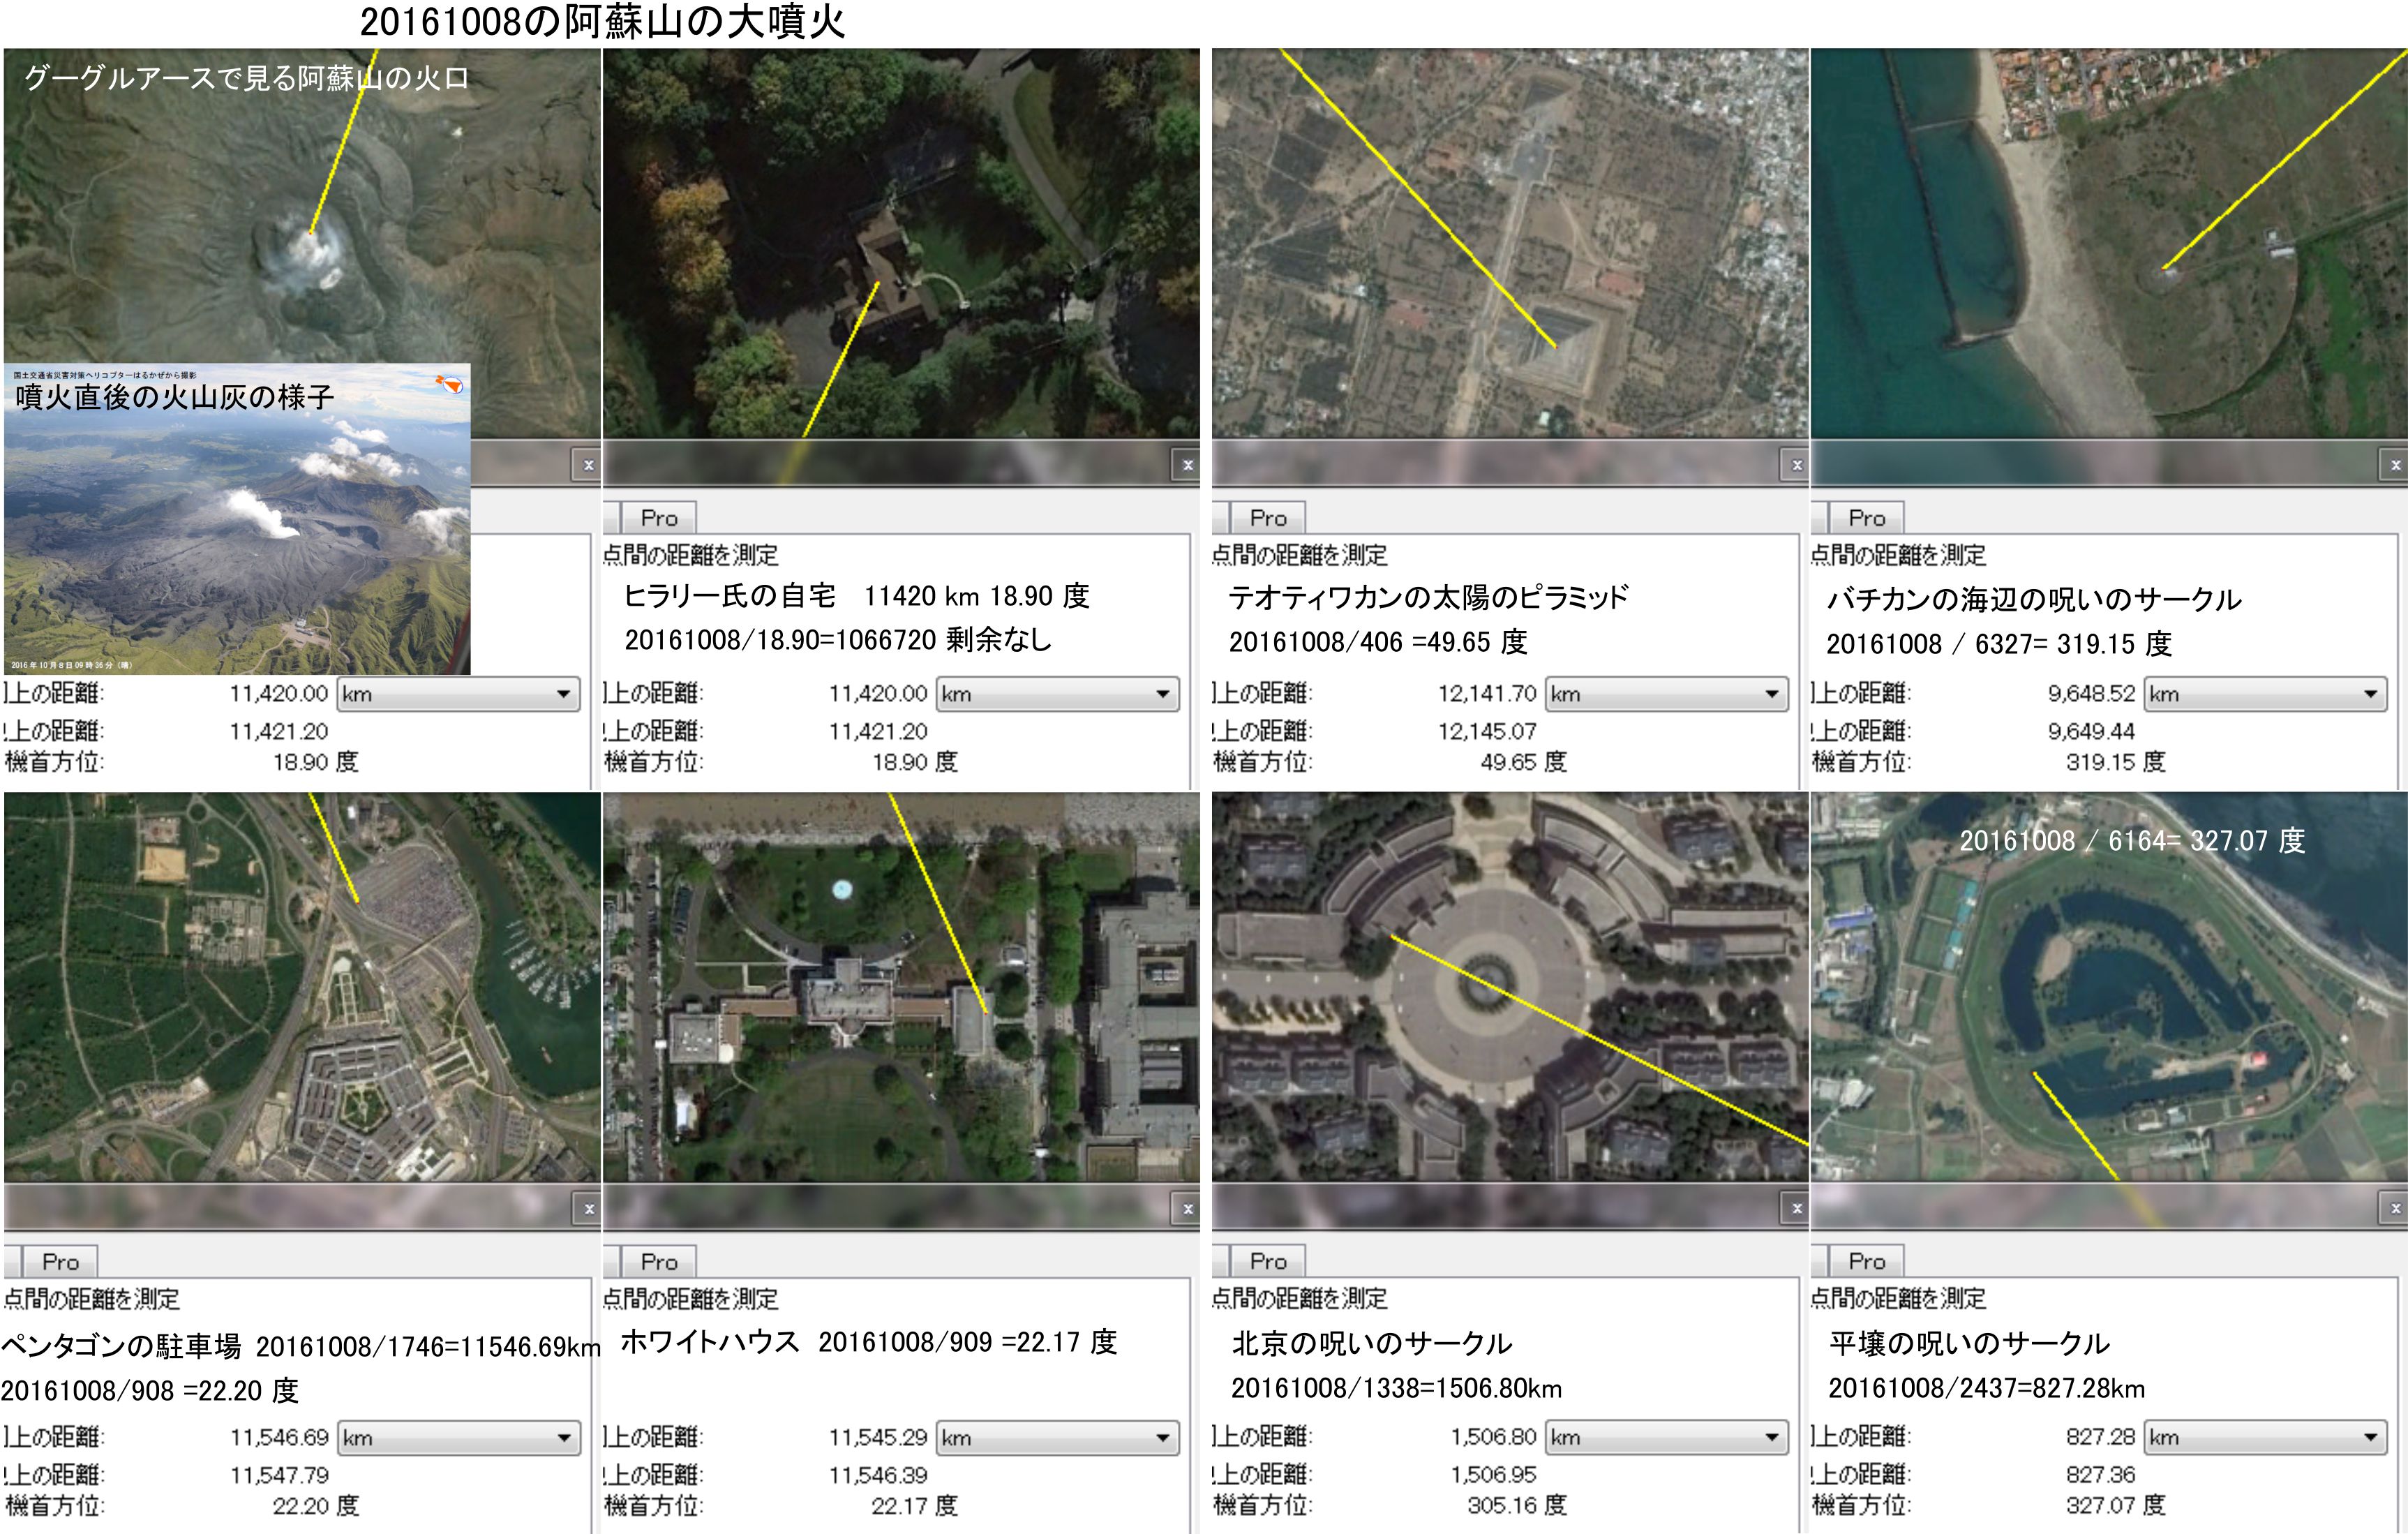Open the km unit dropdown beside 9,648.52

(2265, 694)
